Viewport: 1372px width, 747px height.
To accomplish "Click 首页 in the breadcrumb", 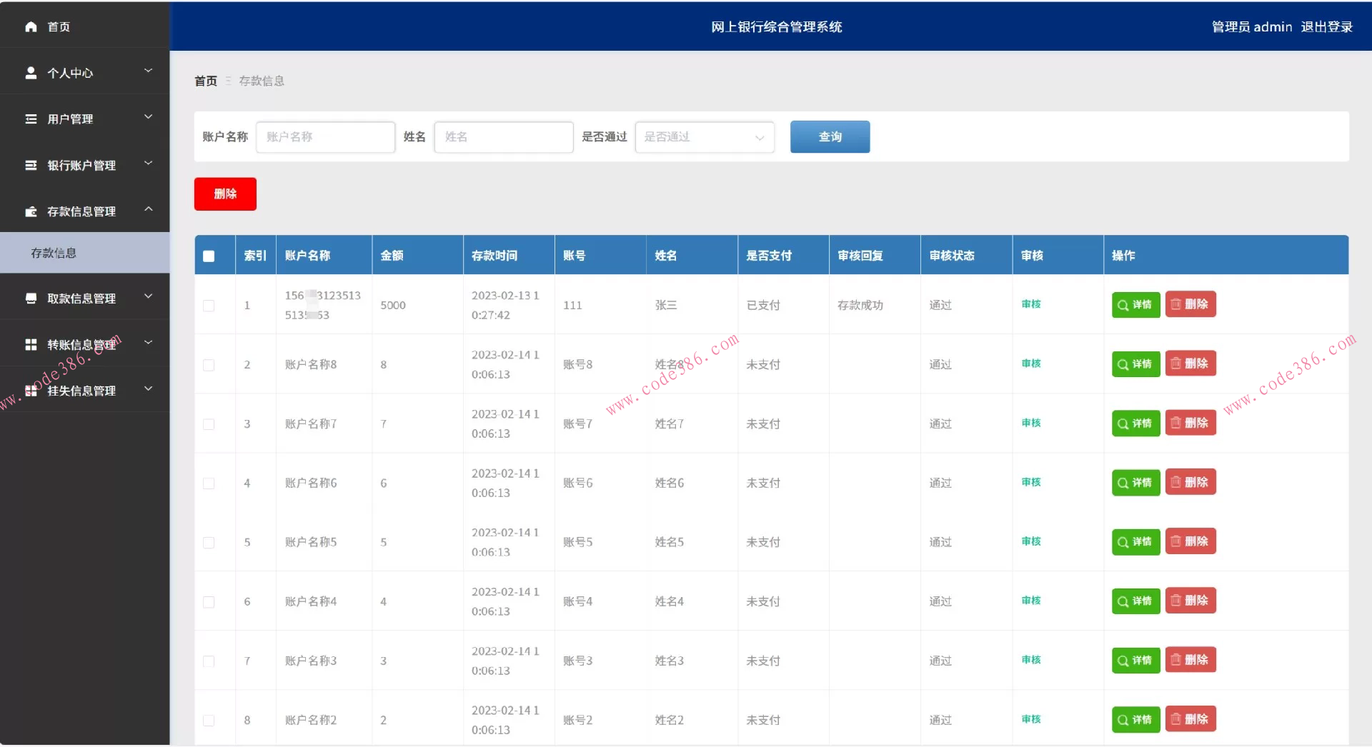I will [205, 81].
